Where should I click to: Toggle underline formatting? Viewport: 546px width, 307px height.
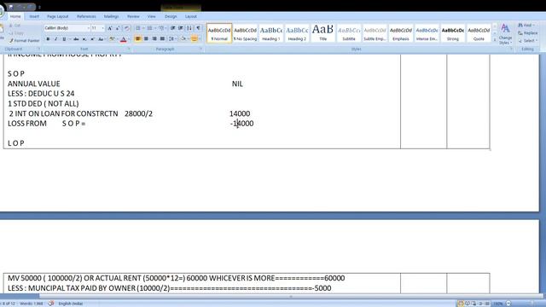tap(64, 39)
